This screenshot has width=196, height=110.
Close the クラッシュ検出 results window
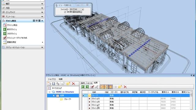point(194,75)
